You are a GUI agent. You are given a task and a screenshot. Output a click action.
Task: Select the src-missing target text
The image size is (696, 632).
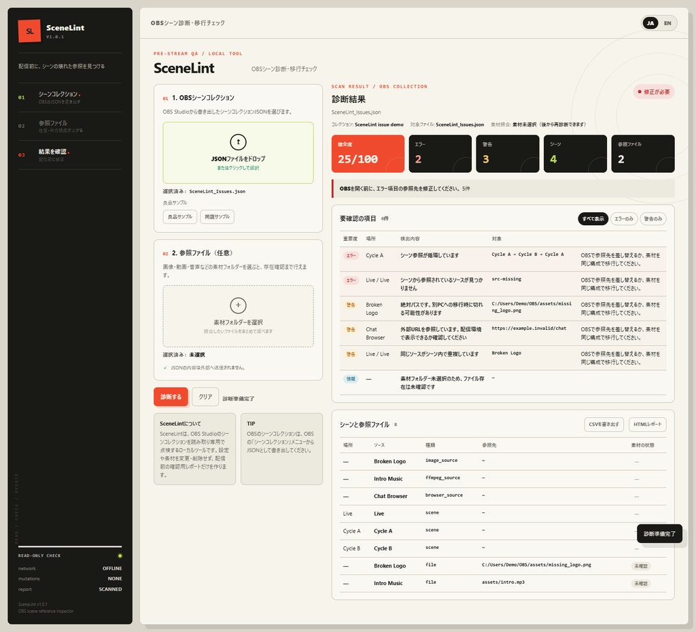(x=506, y=279)
